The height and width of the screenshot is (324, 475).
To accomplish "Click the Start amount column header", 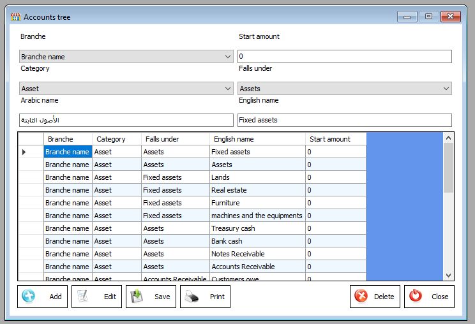I will 336,139.
